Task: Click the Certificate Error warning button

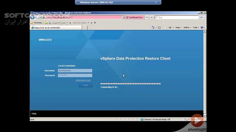Action: pyautogui.click(x=135, y=17)
